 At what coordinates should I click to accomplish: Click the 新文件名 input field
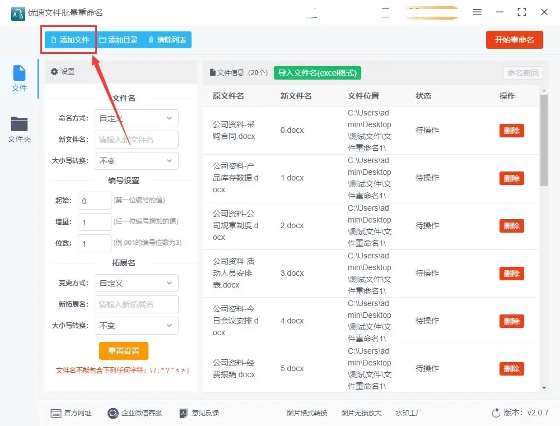[137, 140]
